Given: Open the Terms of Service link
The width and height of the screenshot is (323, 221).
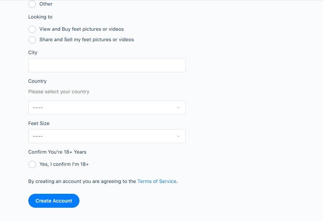Looking at the screenshot, I should [x=157, y=181].
